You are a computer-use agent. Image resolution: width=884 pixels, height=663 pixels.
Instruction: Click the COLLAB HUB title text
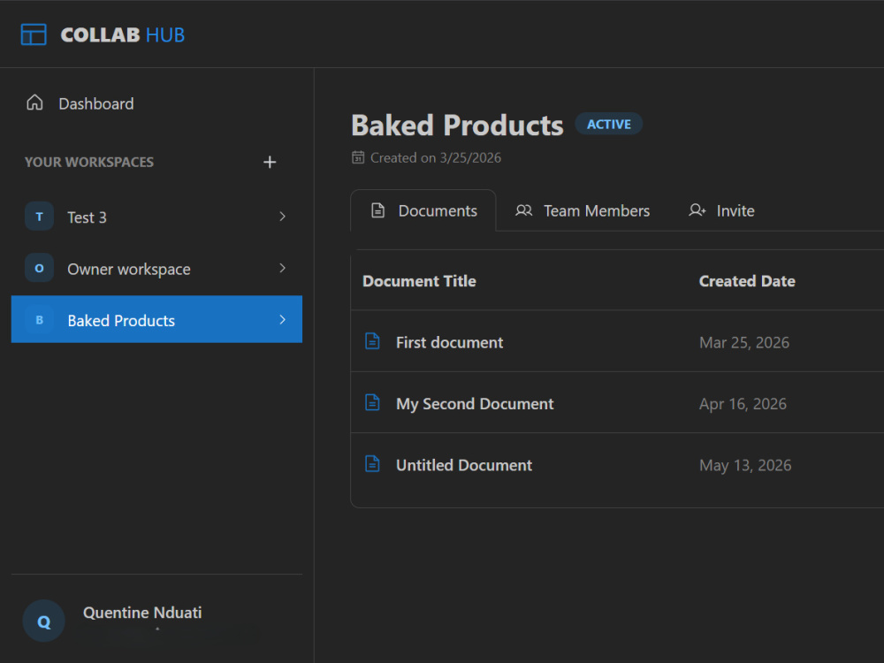(122, 35)
